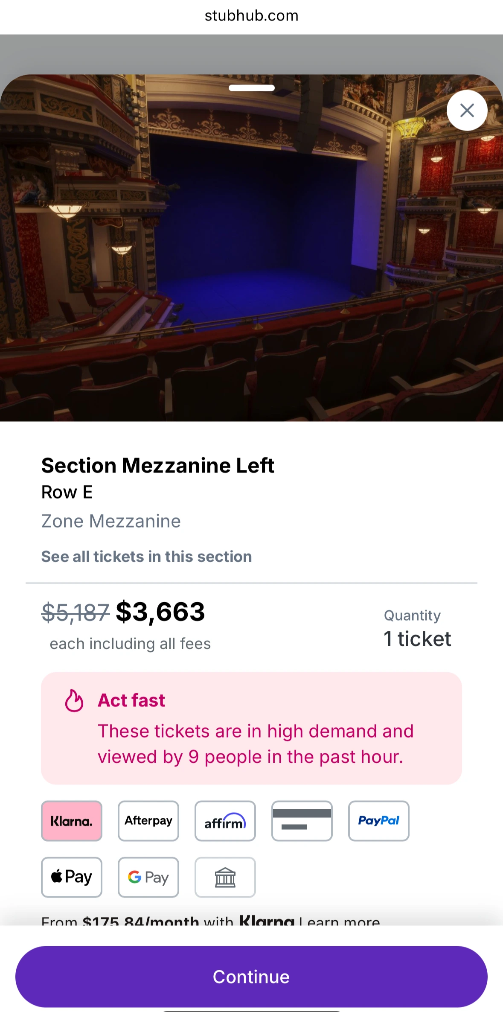This screenshot has width=503, height=1012.
Task: Choose Affirm payment method
Action: coord(225,820)
